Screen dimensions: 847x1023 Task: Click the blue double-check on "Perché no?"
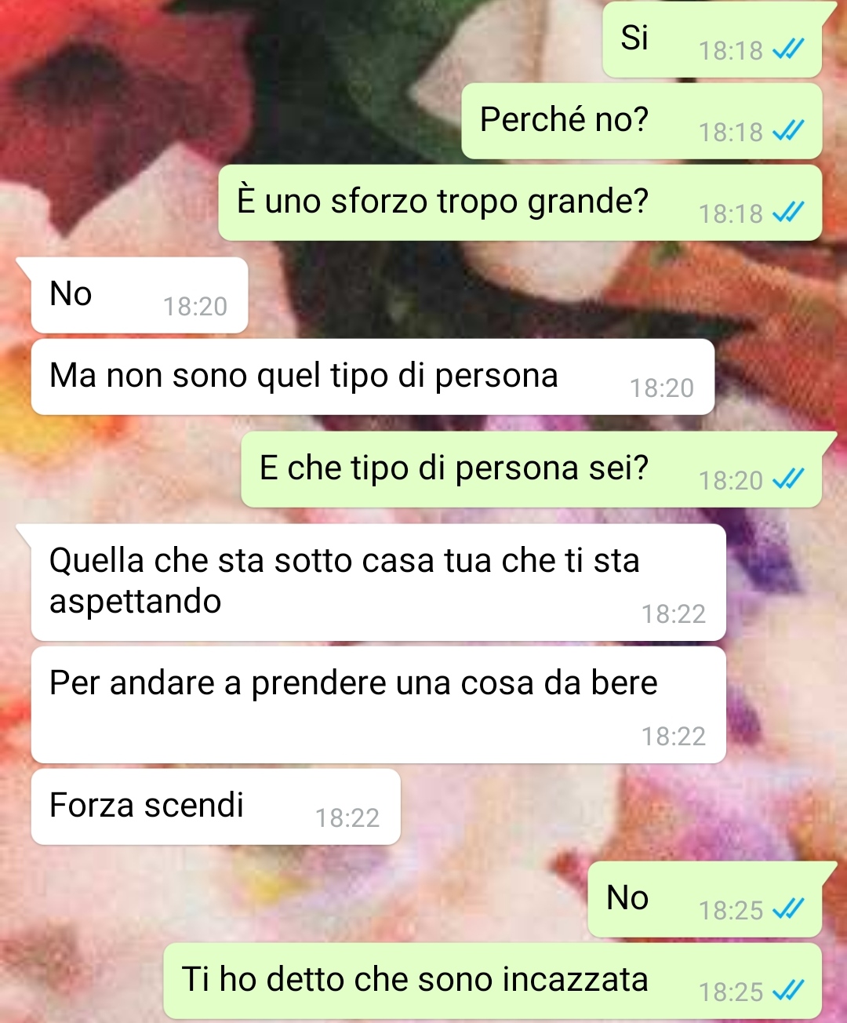(788, 133)
